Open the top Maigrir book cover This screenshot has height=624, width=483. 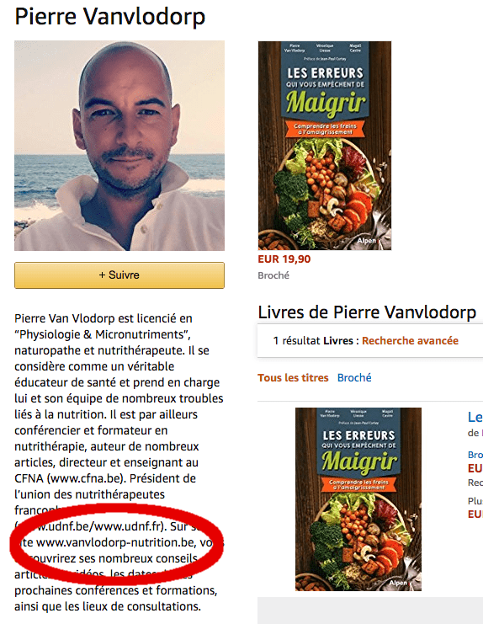[x=325, y=146]
